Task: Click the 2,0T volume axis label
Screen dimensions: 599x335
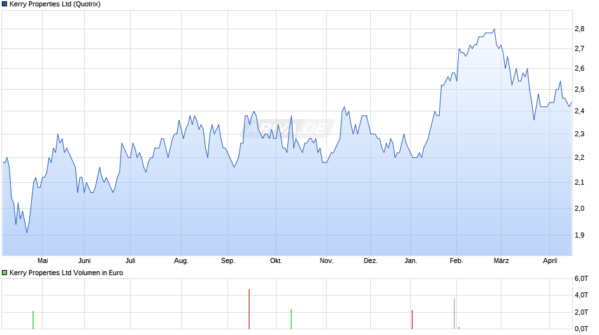Action: [x=581, y=312]
